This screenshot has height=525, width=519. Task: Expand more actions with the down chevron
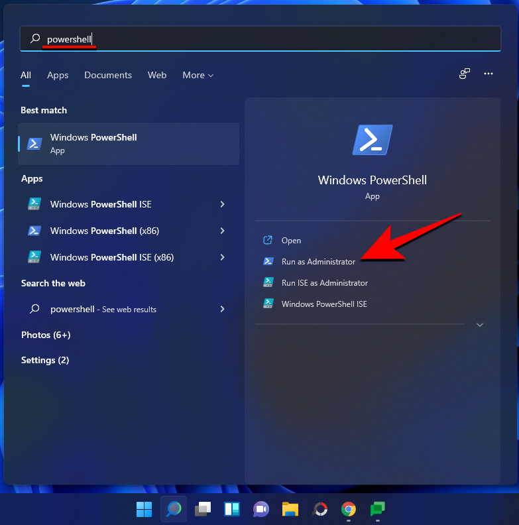[479, 325]
